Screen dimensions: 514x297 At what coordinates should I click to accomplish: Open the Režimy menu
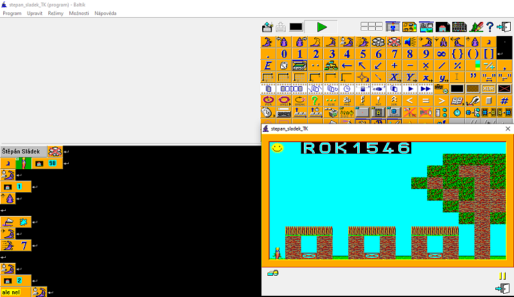coord(55,13)
